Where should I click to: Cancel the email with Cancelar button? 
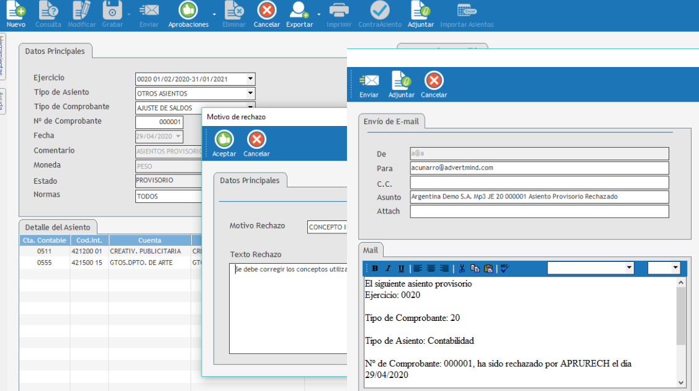point(433,81)
